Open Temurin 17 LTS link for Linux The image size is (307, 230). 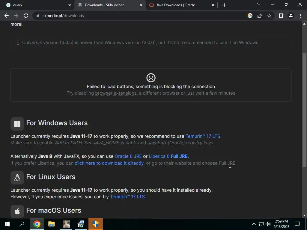tap(127, 196)
